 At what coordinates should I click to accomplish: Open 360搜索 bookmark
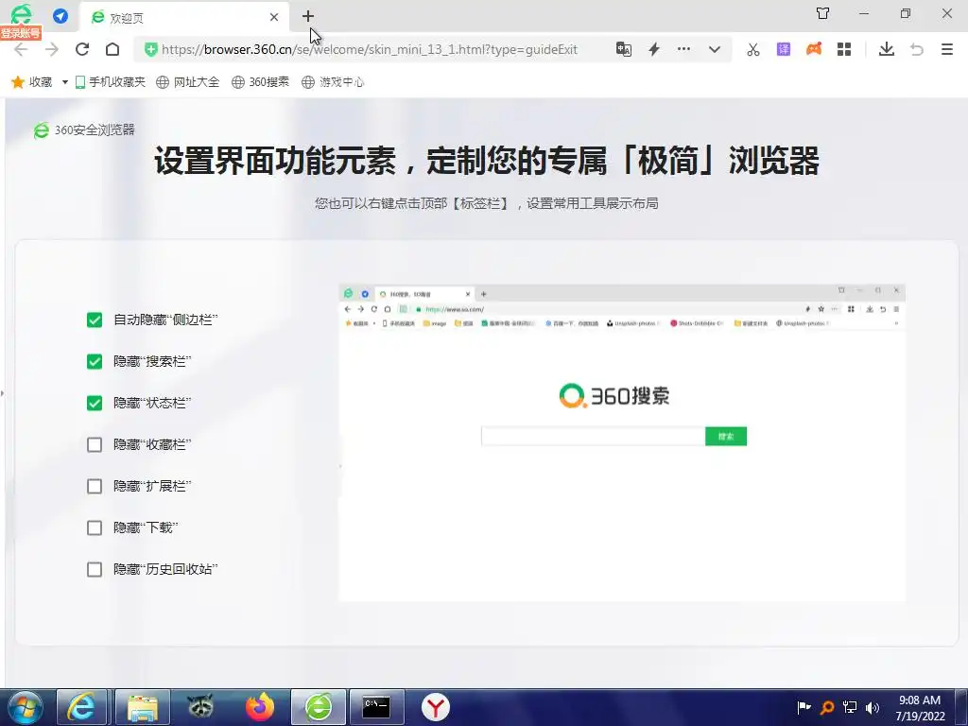pos(261,82)
